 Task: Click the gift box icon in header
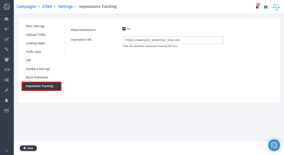point(266,7)
